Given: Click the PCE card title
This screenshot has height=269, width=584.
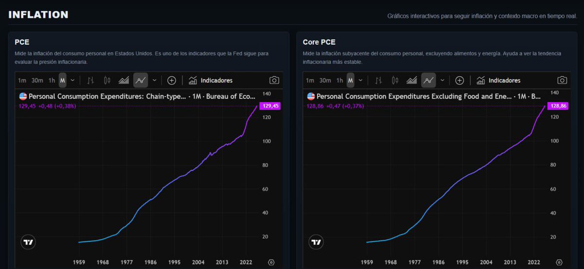Looking at the screenshot, I should pos(22,42).
